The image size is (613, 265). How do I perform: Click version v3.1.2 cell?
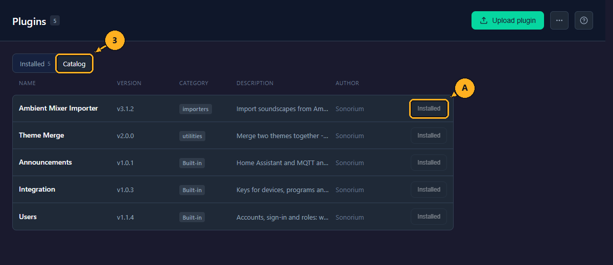click(125, 109)
